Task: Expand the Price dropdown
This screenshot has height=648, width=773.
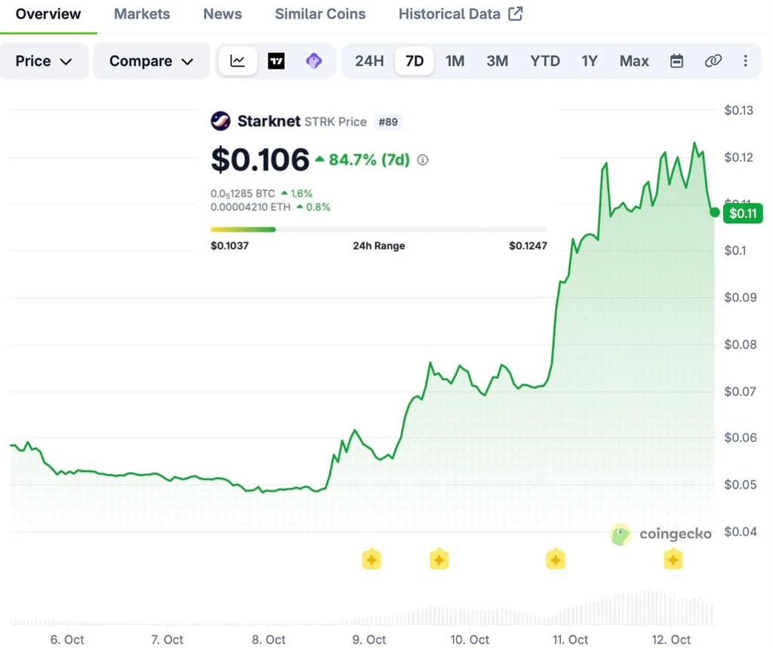Action: coord(44,61)
